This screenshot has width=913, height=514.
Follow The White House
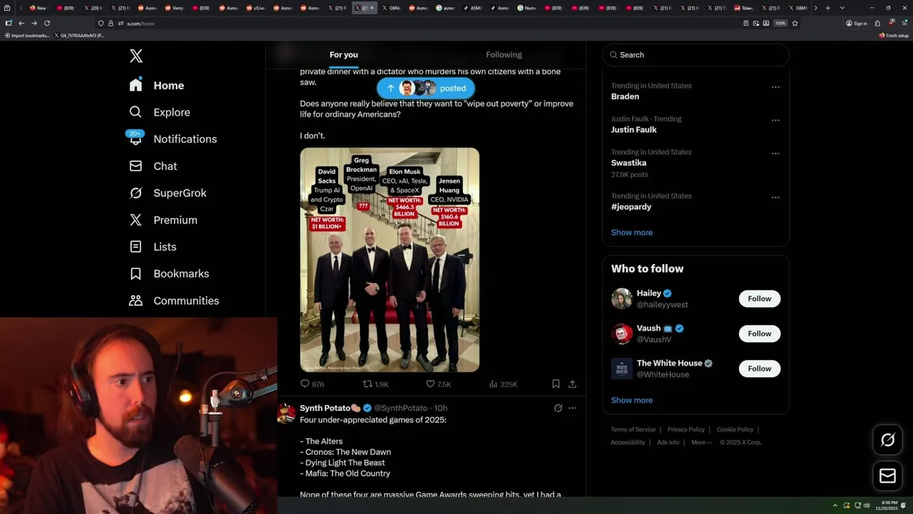[x=760, y=369]
